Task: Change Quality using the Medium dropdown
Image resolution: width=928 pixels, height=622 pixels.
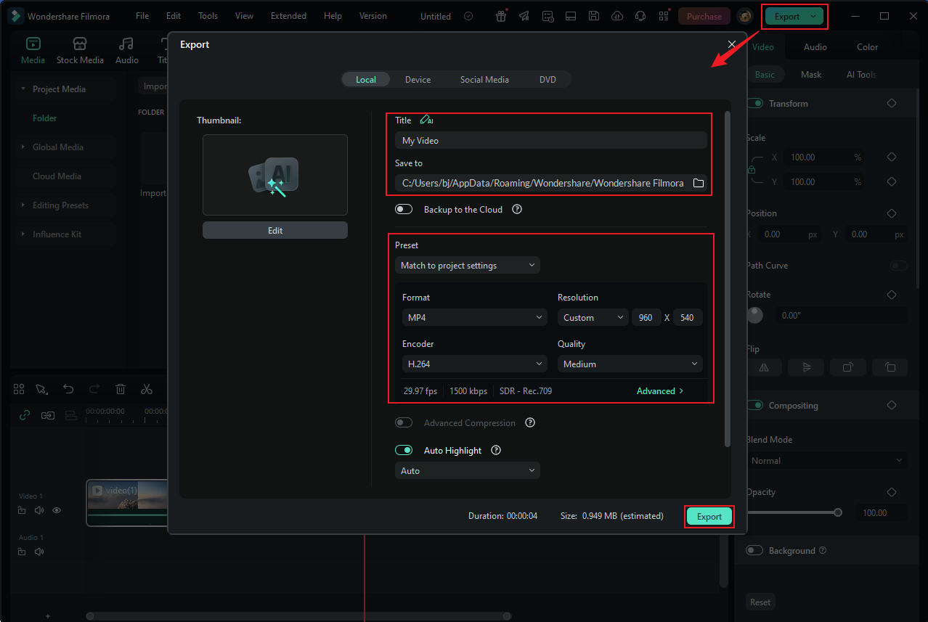Action: click(630, 364)
